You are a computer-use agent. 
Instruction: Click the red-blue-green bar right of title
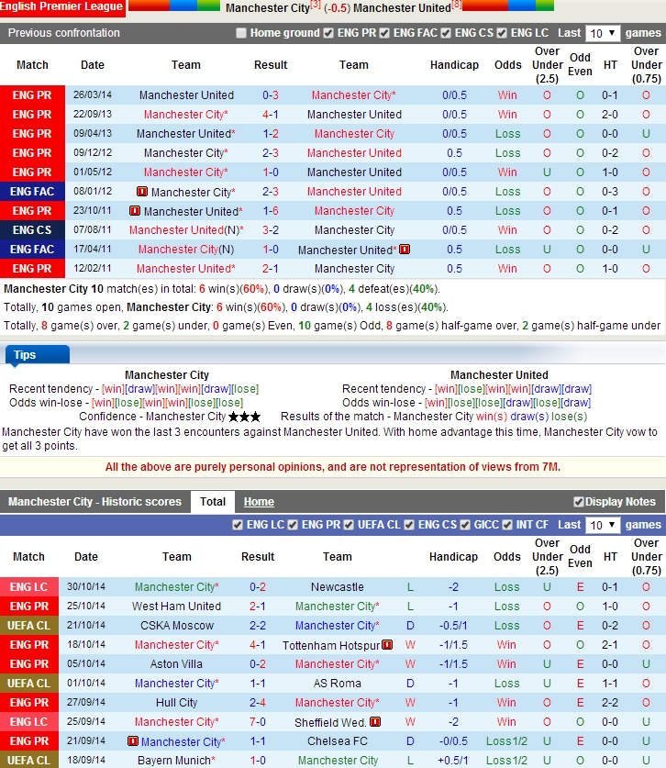tap(508, 6)
